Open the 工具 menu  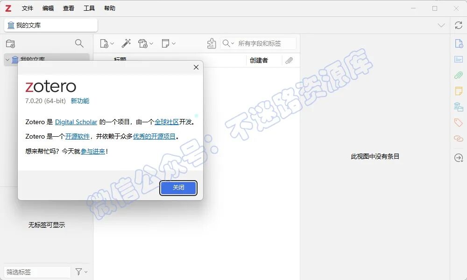(x=89, y=8)
